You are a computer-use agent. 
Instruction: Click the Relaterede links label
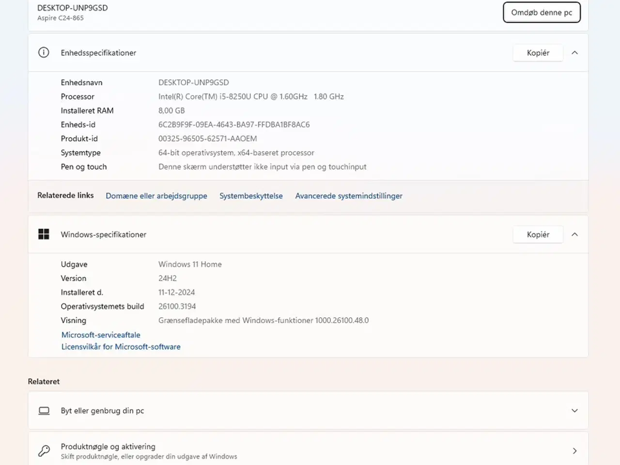65,195
